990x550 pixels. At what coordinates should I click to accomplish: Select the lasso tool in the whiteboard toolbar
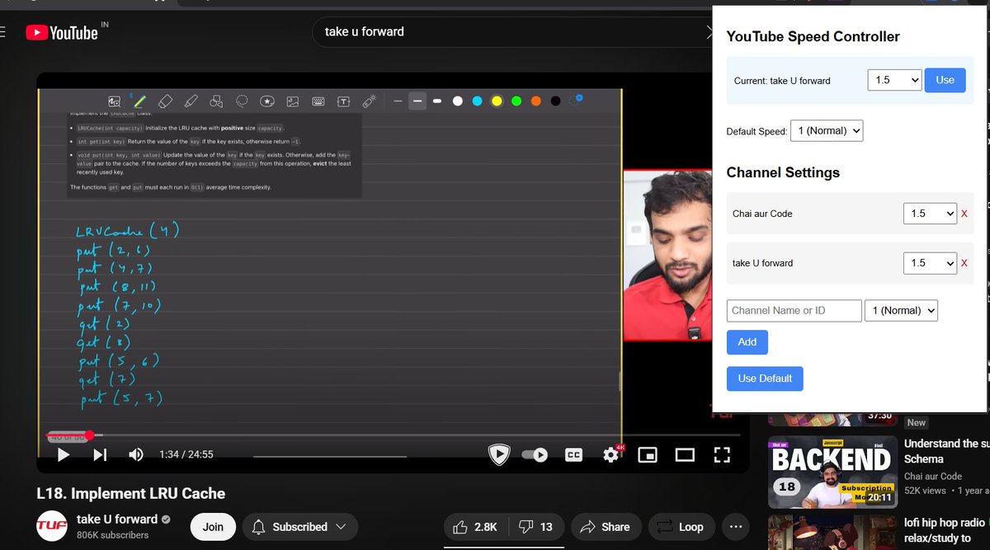pyautogui.click(x=243, y=101)
